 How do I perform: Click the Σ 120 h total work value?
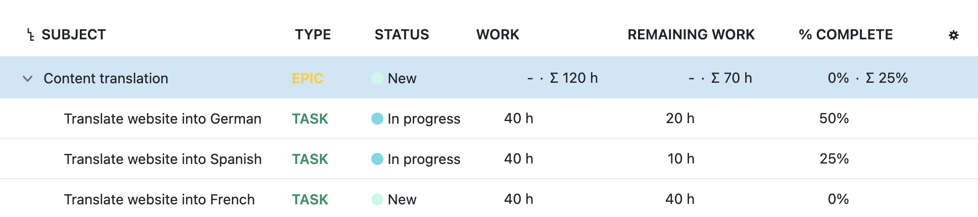click(x=573, y=78)
